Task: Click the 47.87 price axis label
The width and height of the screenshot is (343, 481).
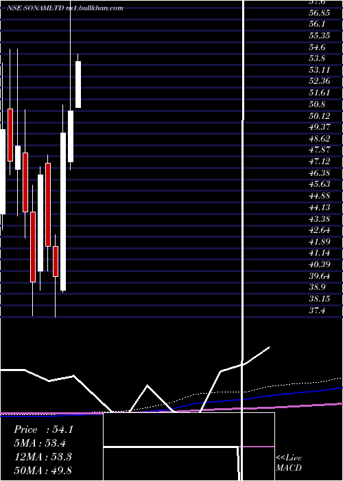Action: click(x=320, y=150)
